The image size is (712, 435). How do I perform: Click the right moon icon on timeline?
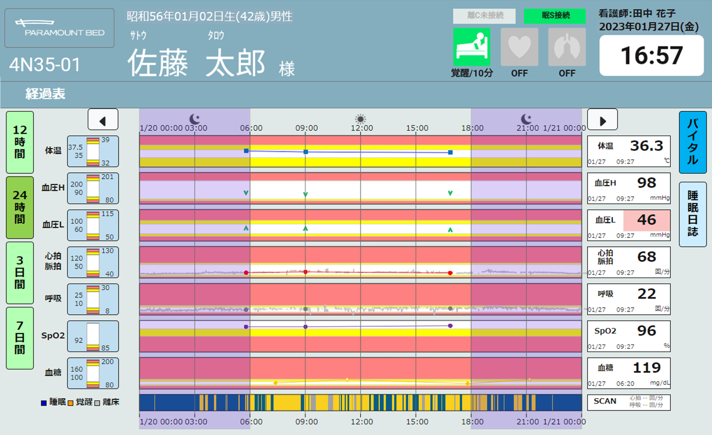[526, 119]
